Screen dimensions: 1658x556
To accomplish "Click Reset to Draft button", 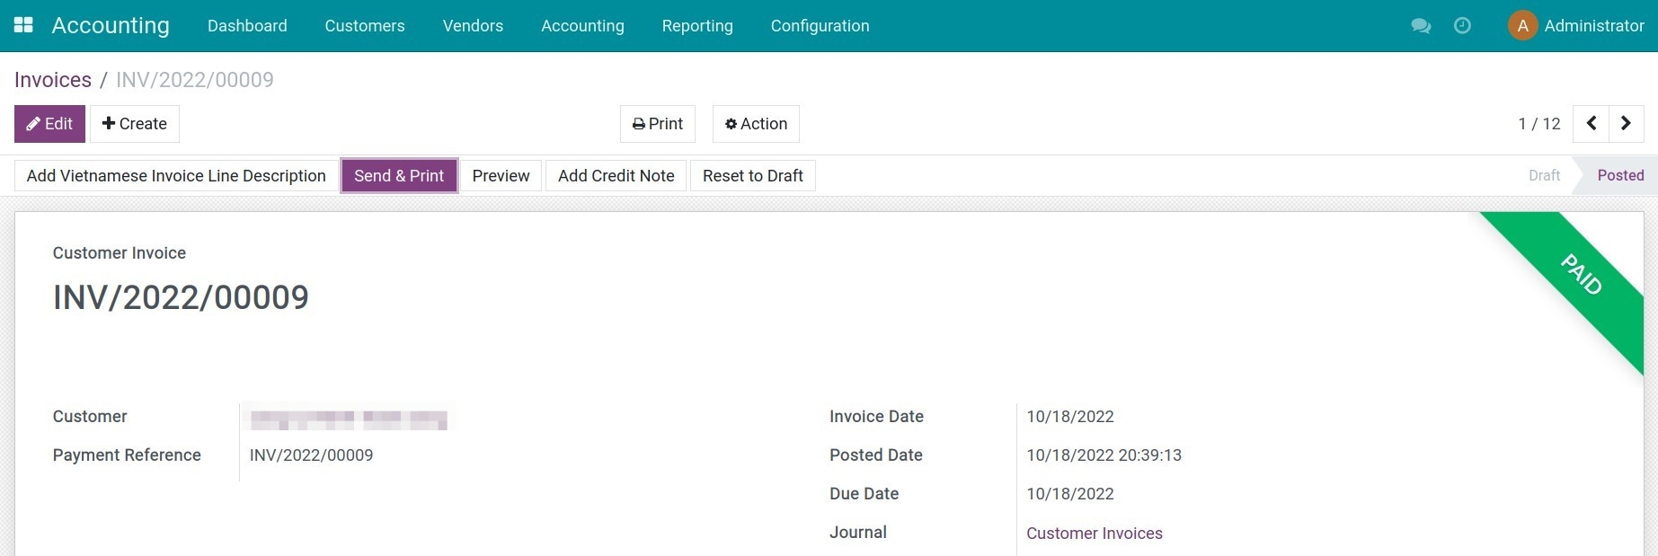I will tap(753, 176).
